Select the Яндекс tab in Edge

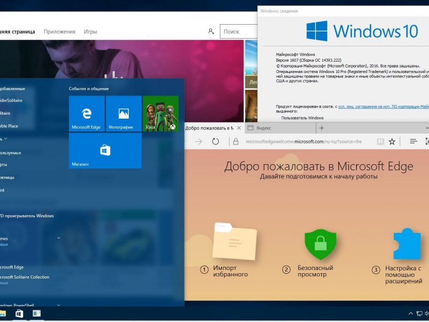click(280, 128)
